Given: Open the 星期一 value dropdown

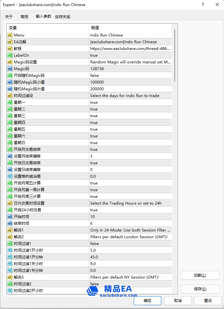Looking at the screenshot, I should tap(130, 102).
